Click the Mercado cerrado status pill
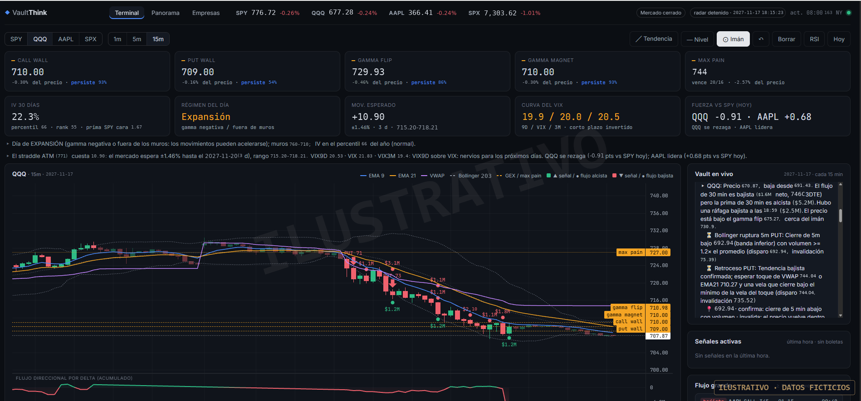The image size is (861, 401). pyautogui.click(x=660, y=13)
